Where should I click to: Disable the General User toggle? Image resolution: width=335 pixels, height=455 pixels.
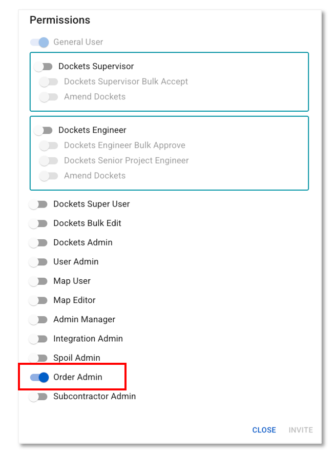[x=40, y=42]
